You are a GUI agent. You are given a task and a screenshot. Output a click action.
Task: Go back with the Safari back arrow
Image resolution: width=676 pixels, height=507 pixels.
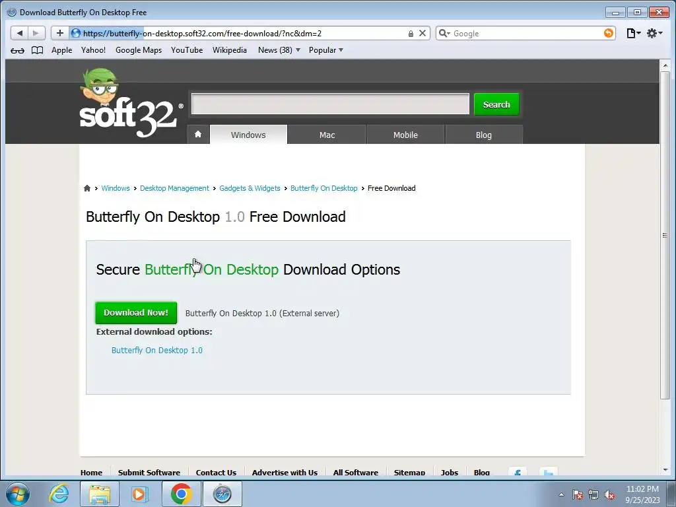click(19, 33)
